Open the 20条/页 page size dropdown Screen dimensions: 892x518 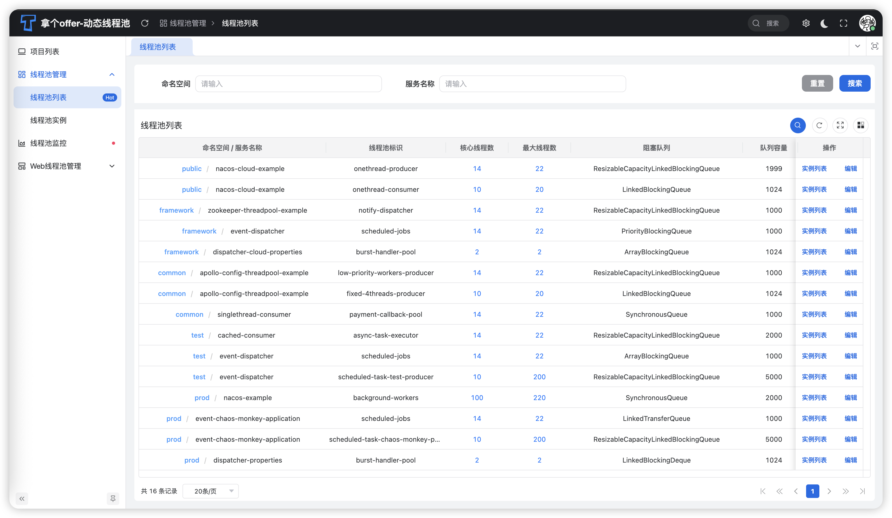tap(211, 491)
